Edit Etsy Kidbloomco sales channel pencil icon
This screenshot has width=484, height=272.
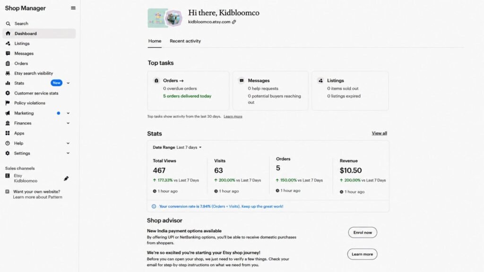66,178
